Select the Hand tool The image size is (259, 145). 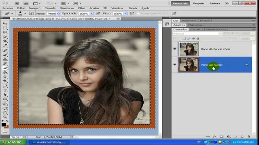(x=5, y=113)
